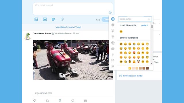Choose the lightest skin tone swatch
Screen dimensions: 184x103
(x=133, y=68)
